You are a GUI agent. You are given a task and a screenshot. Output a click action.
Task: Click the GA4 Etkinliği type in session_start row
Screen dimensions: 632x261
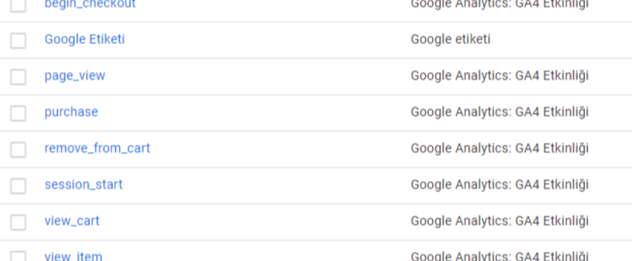coord(499,184)
